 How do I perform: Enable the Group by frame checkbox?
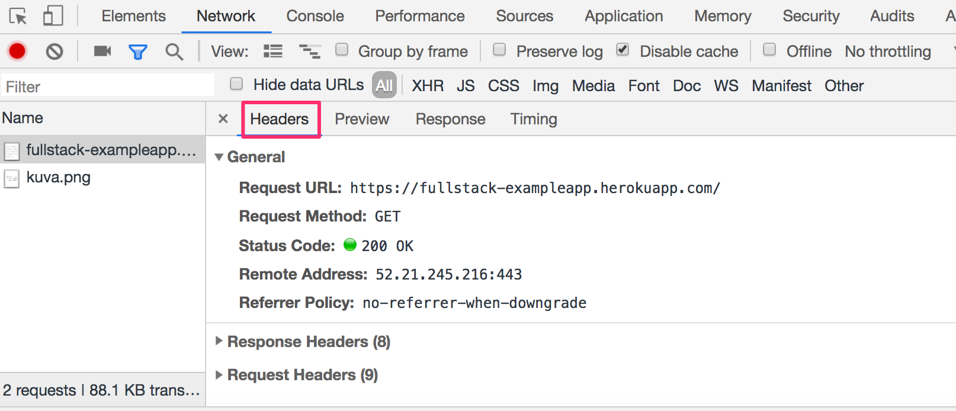[x=342, y=50]
